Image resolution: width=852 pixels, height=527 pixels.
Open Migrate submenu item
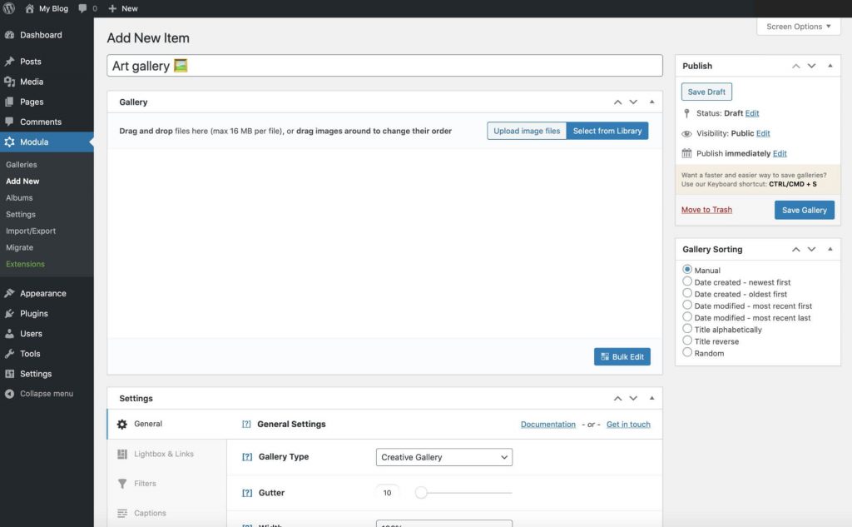[20, 247]
